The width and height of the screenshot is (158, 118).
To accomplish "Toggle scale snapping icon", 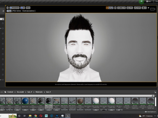I will 135,8.
